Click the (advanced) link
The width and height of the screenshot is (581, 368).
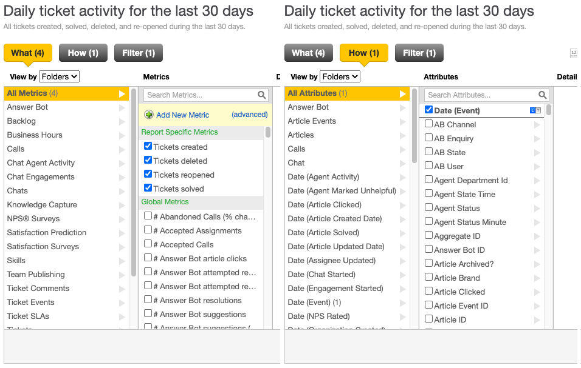point(249,115)
